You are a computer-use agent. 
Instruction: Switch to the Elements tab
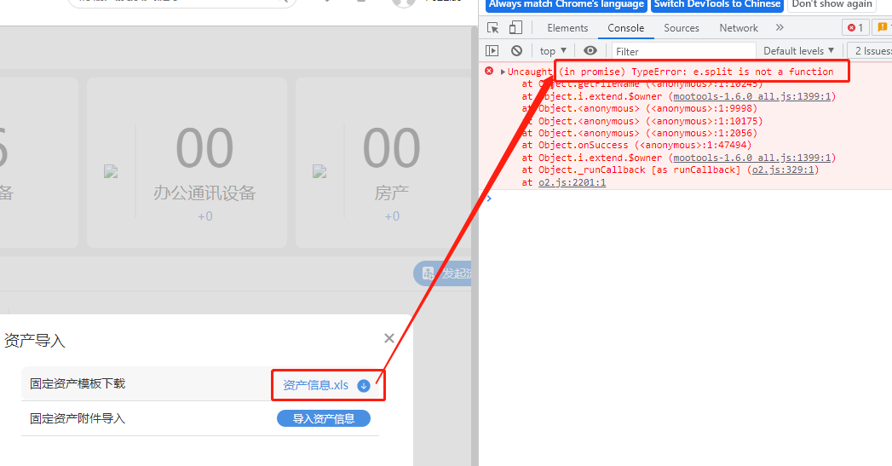(x=567, y=28)
